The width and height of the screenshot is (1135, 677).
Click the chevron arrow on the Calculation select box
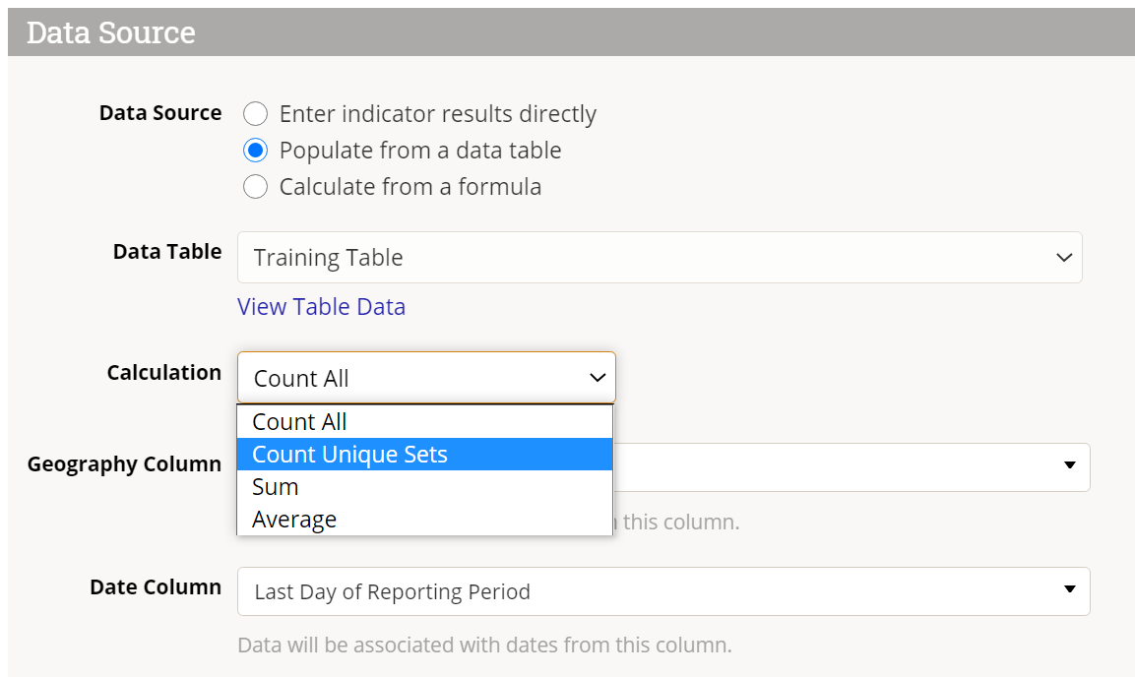coord(597,378)
